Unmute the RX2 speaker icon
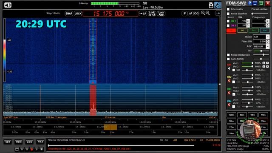This screenshot has width=272, height=153. point(229,81)
